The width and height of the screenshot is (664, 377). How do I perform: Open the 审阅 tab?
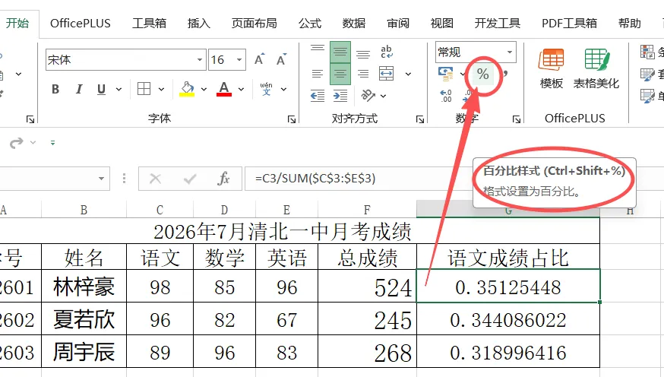click(398, 23)
